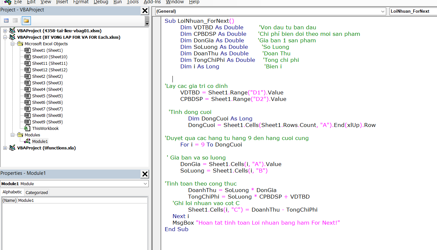Select the Module1 module icon
The width and height of the screenshot is (437, 250).
tap(27, 141)
